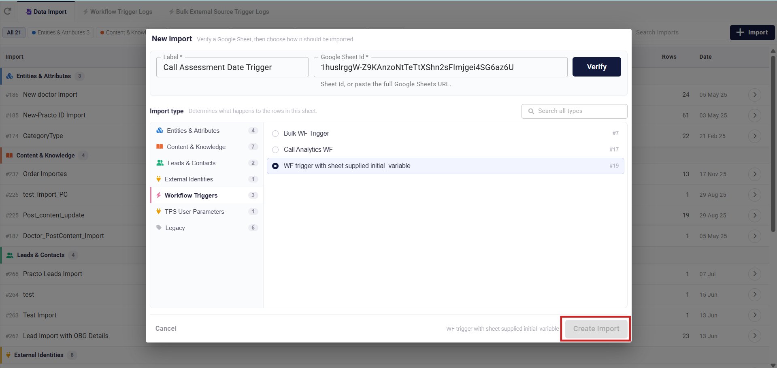Edit the Label field in New import

click(232, 67)
